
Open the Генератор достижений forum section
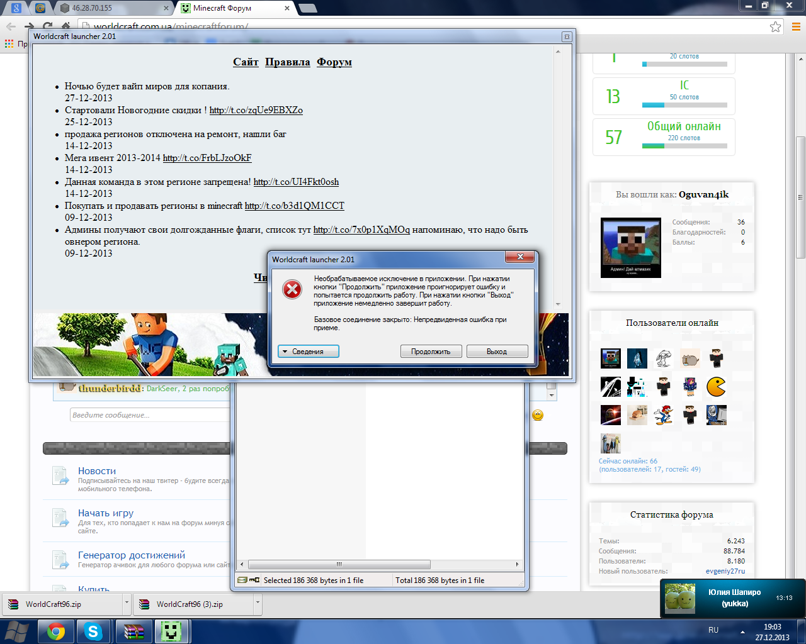tap(132, 555)
